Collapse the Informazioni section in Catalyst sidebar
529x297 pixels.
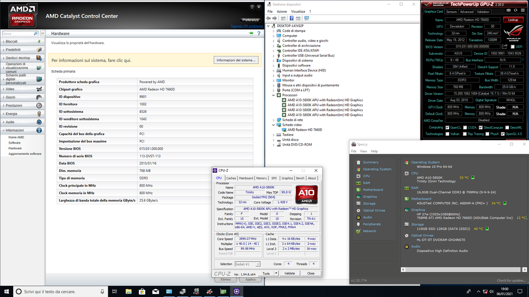tap(21, 130)
